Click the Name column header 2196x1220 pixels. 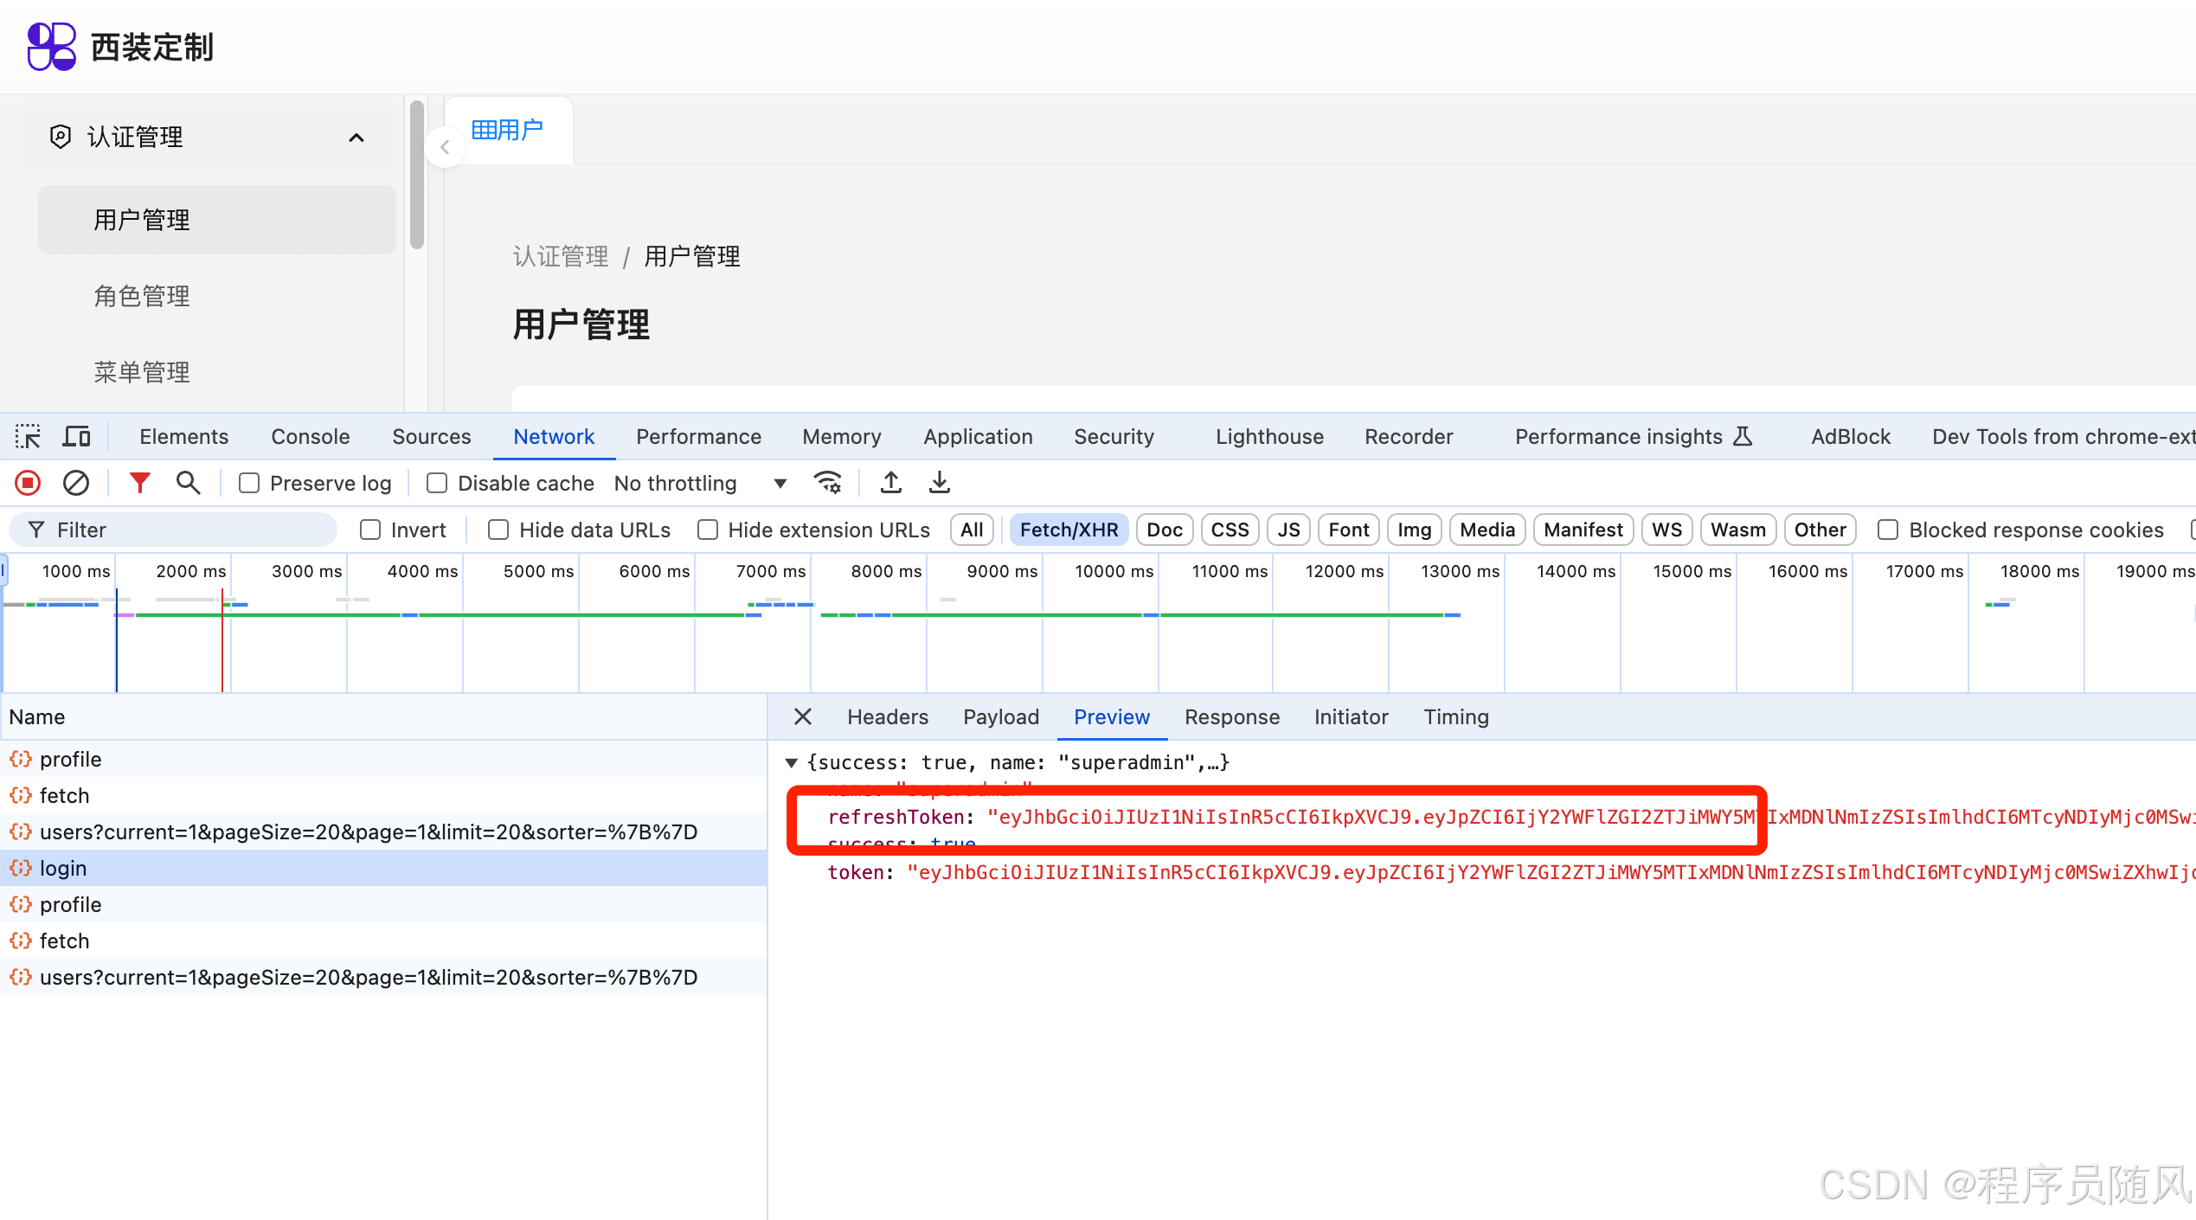(383, 717)
